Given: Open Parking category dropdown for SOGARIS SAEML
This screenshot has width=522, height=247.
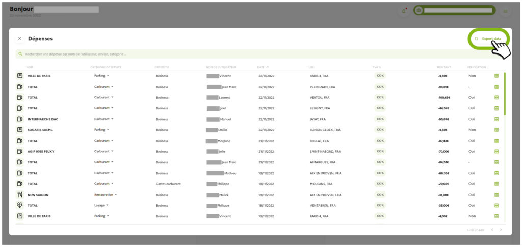Looking at the screenshot, I should [x=101, y=130].
